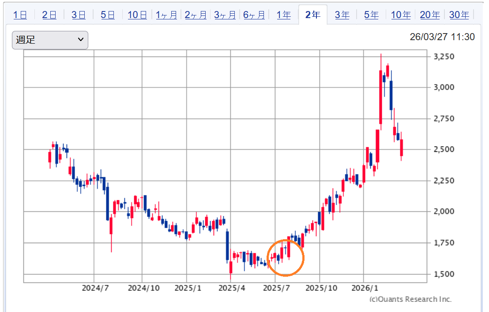The height and width of the screenshot is (312, 489).
Task: Click the 2025/7 date axis label
Action: (x=276, y=288)
